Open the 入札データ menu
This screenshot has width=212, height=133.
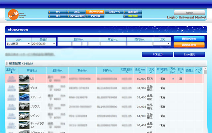[x=114, y=12]
